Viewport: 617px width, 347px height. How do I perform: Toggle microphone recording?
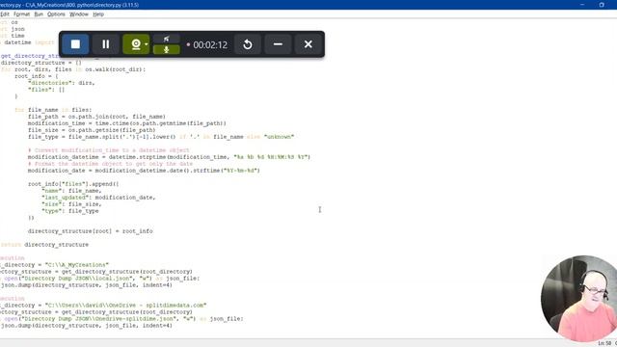167,49
